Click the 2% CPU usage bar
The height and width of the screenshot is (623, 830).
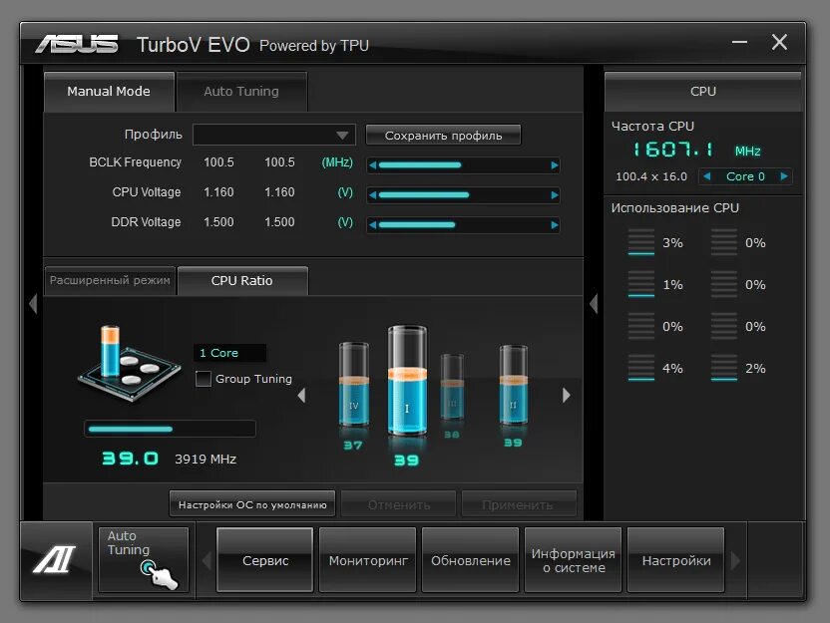click(723, 368)
